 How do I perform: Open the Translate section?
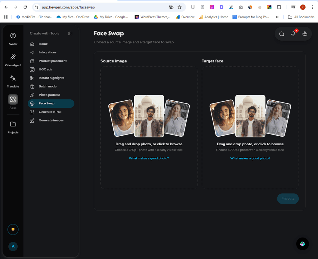click(13, 81)
